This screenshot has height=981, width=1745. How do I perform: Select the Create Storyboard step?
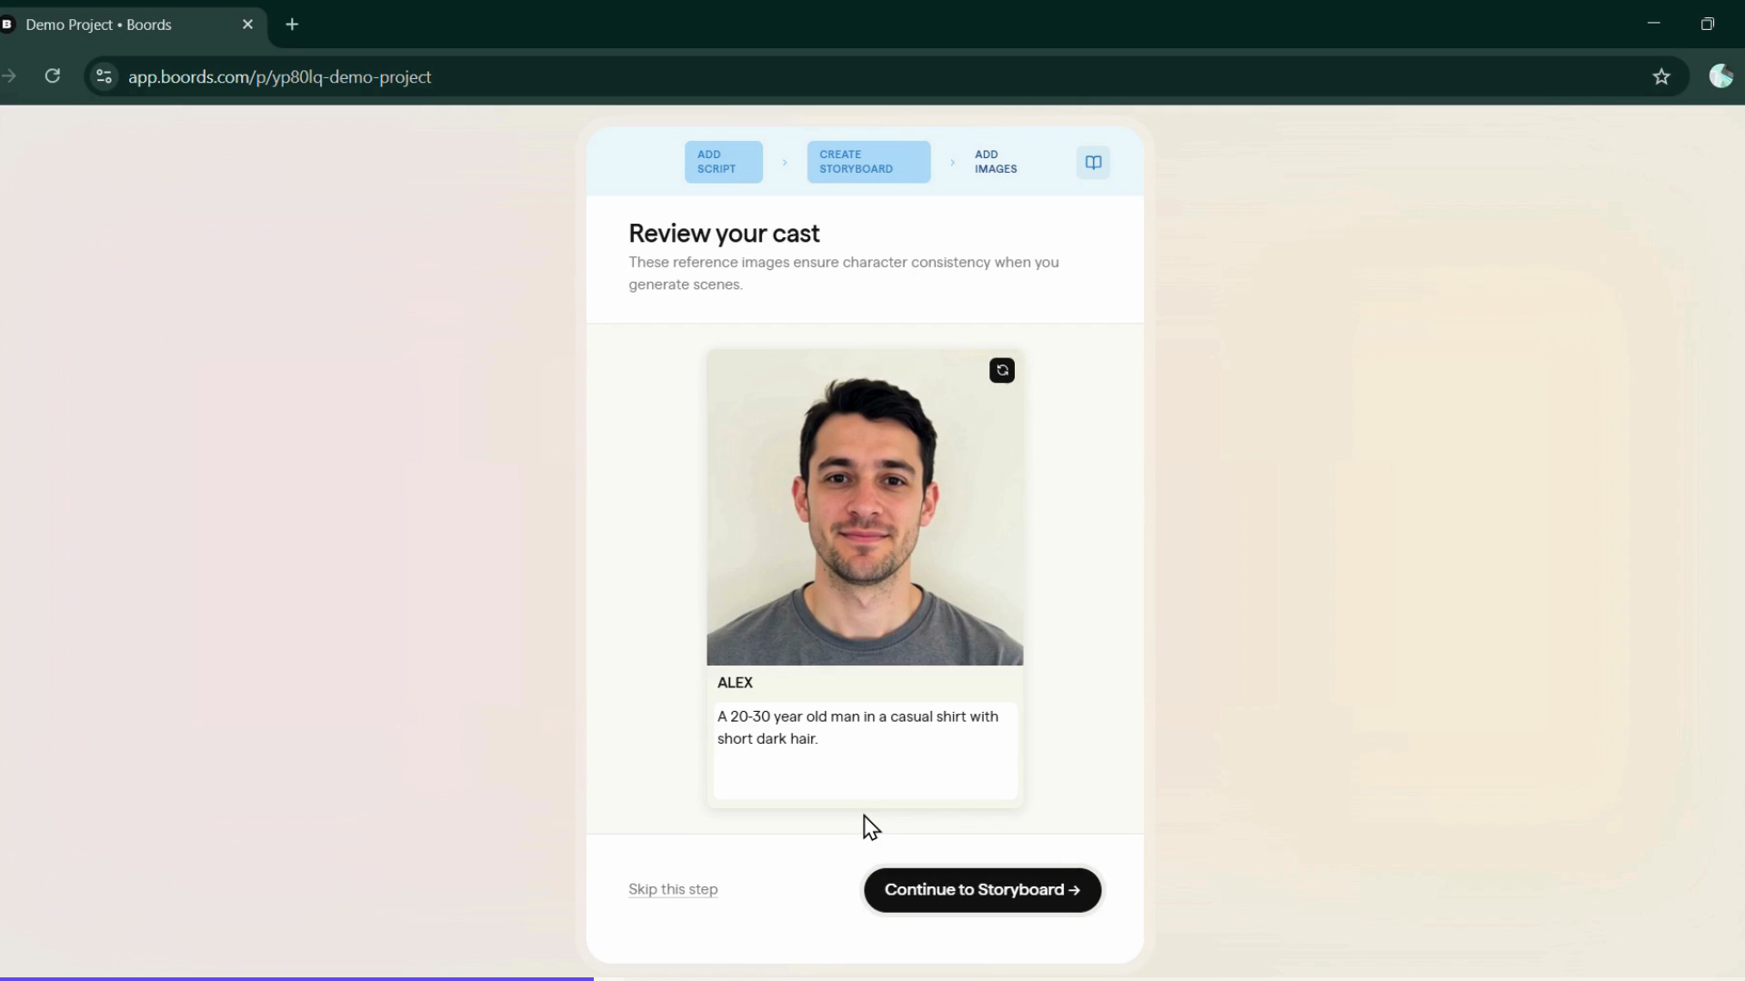pos(867,162)
